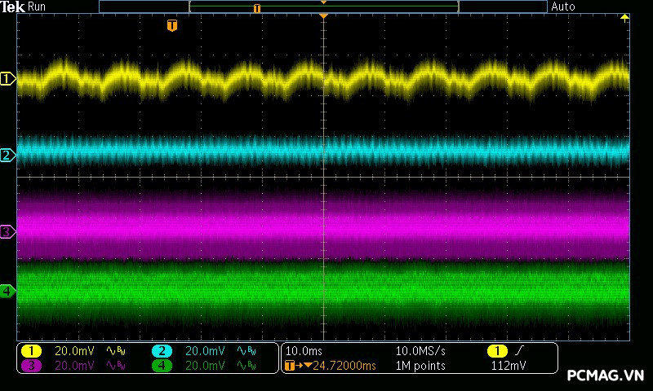Click the orange trigger position T marker
Image resolution: width=653 pixels, height=391 pixels.
171,26
